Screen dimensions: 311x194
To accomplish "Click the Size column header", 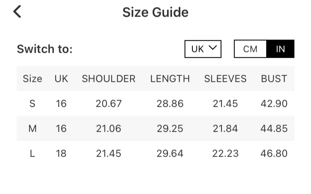I will coord(32,79).
